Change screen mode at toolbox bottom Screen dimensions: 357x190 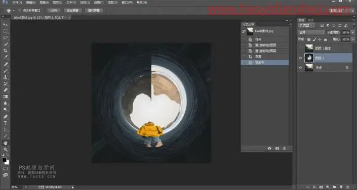(6, 175)
